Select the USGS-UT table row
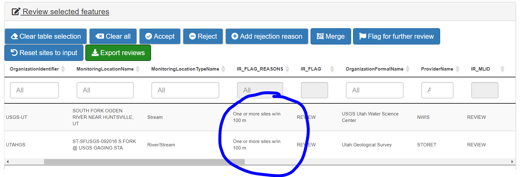This screenshot has width=523, height=177. pyautogui.click(x=17, y=117)
